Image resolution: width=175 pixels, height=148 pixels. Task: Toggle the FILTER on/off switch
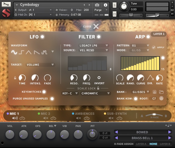pos(99,37)
